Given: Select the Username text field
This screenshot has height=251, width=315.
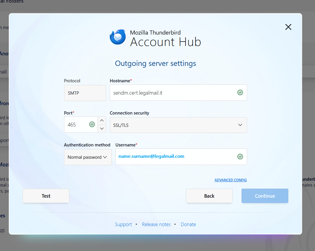Looking at the screenshot, I should (x=176, y=157).
